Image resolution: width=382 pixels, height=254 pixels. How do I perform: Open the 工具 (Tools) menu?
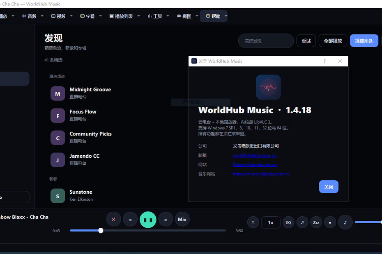tap(155, 16)
